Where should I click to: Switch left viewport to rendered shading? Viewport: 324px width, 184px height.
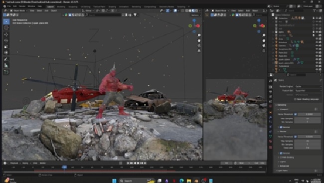point(196,10)
